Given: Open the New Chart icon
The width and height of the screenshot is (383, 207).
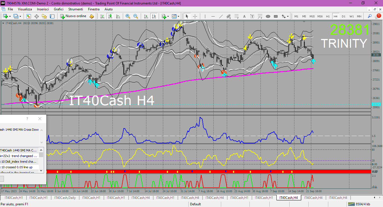Looking at the screenshot, I should [5, 16].
